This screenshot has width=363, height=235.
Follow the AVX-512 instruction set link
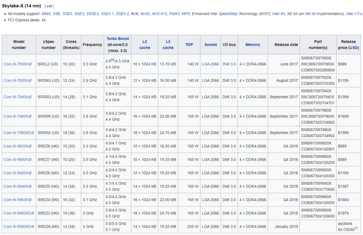click(x=159, y=14)
